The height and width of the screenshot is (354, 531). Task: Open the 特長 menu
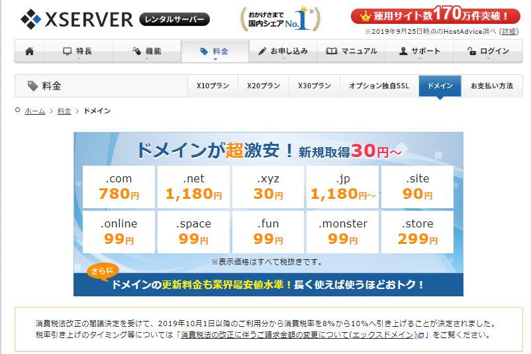(x=78, y=51)
